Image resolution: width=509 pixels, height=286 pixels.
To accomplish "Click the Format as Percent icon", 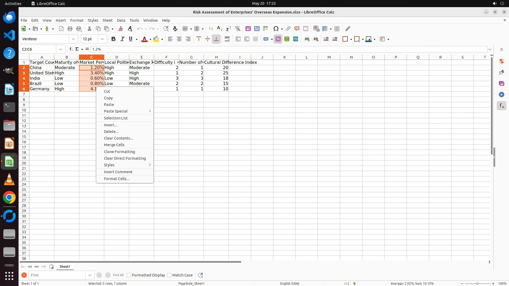I will pos(278,39).
